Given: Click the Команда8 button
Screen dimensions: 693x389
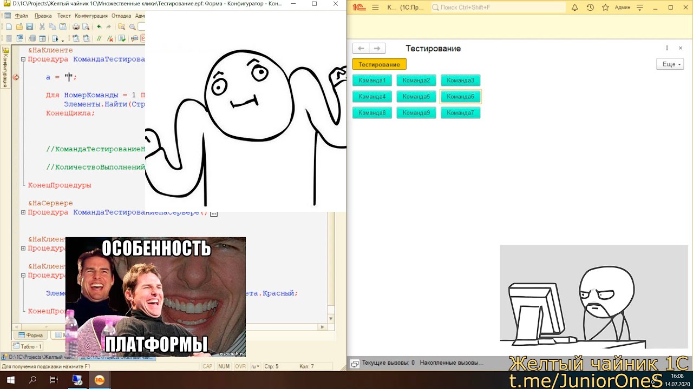Looking at the screenshot, I should click(372, 113).
